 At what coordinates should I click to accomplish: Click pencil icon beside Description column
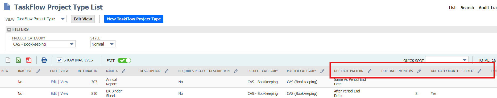point(167,71)
